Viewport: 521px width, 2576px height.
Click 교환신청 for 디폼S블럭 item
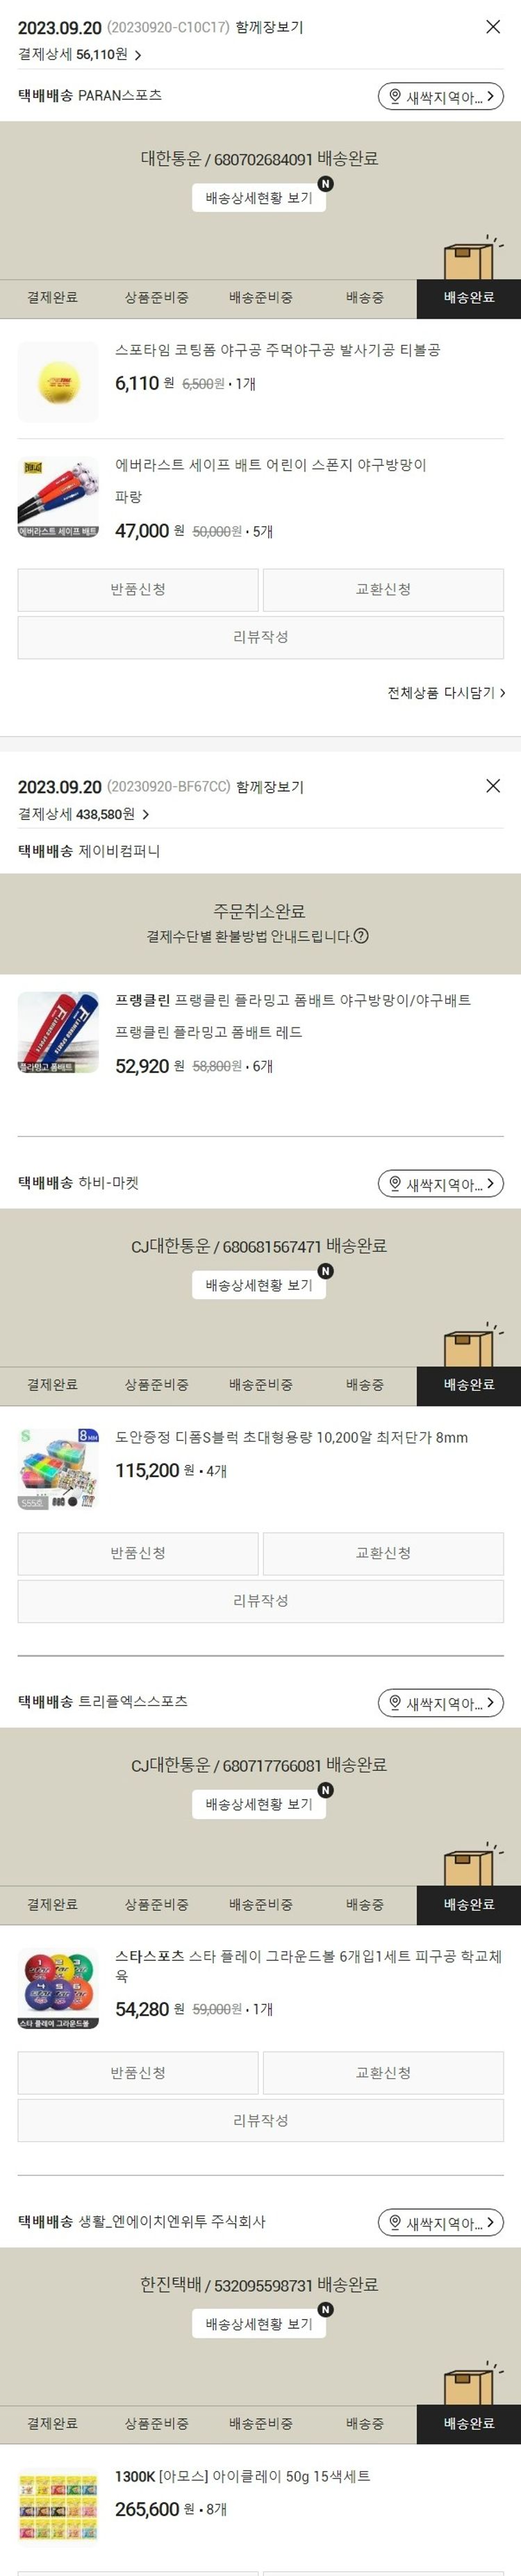tap(383, 1554)
